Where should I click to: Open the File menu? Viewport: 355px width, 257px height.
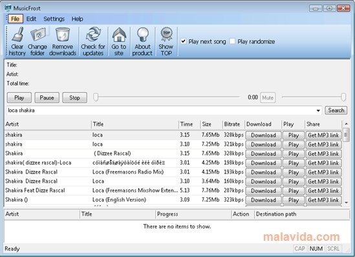16,19
